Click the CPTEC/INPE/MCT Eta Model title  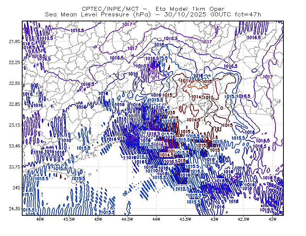[x=153, y=9]
